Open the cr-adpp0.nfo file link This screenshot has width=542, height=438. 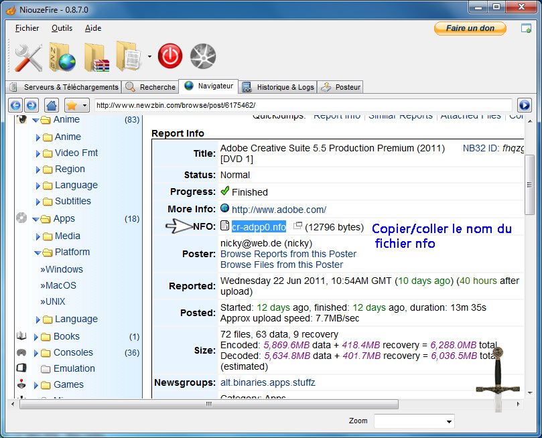tap(259, 227)
